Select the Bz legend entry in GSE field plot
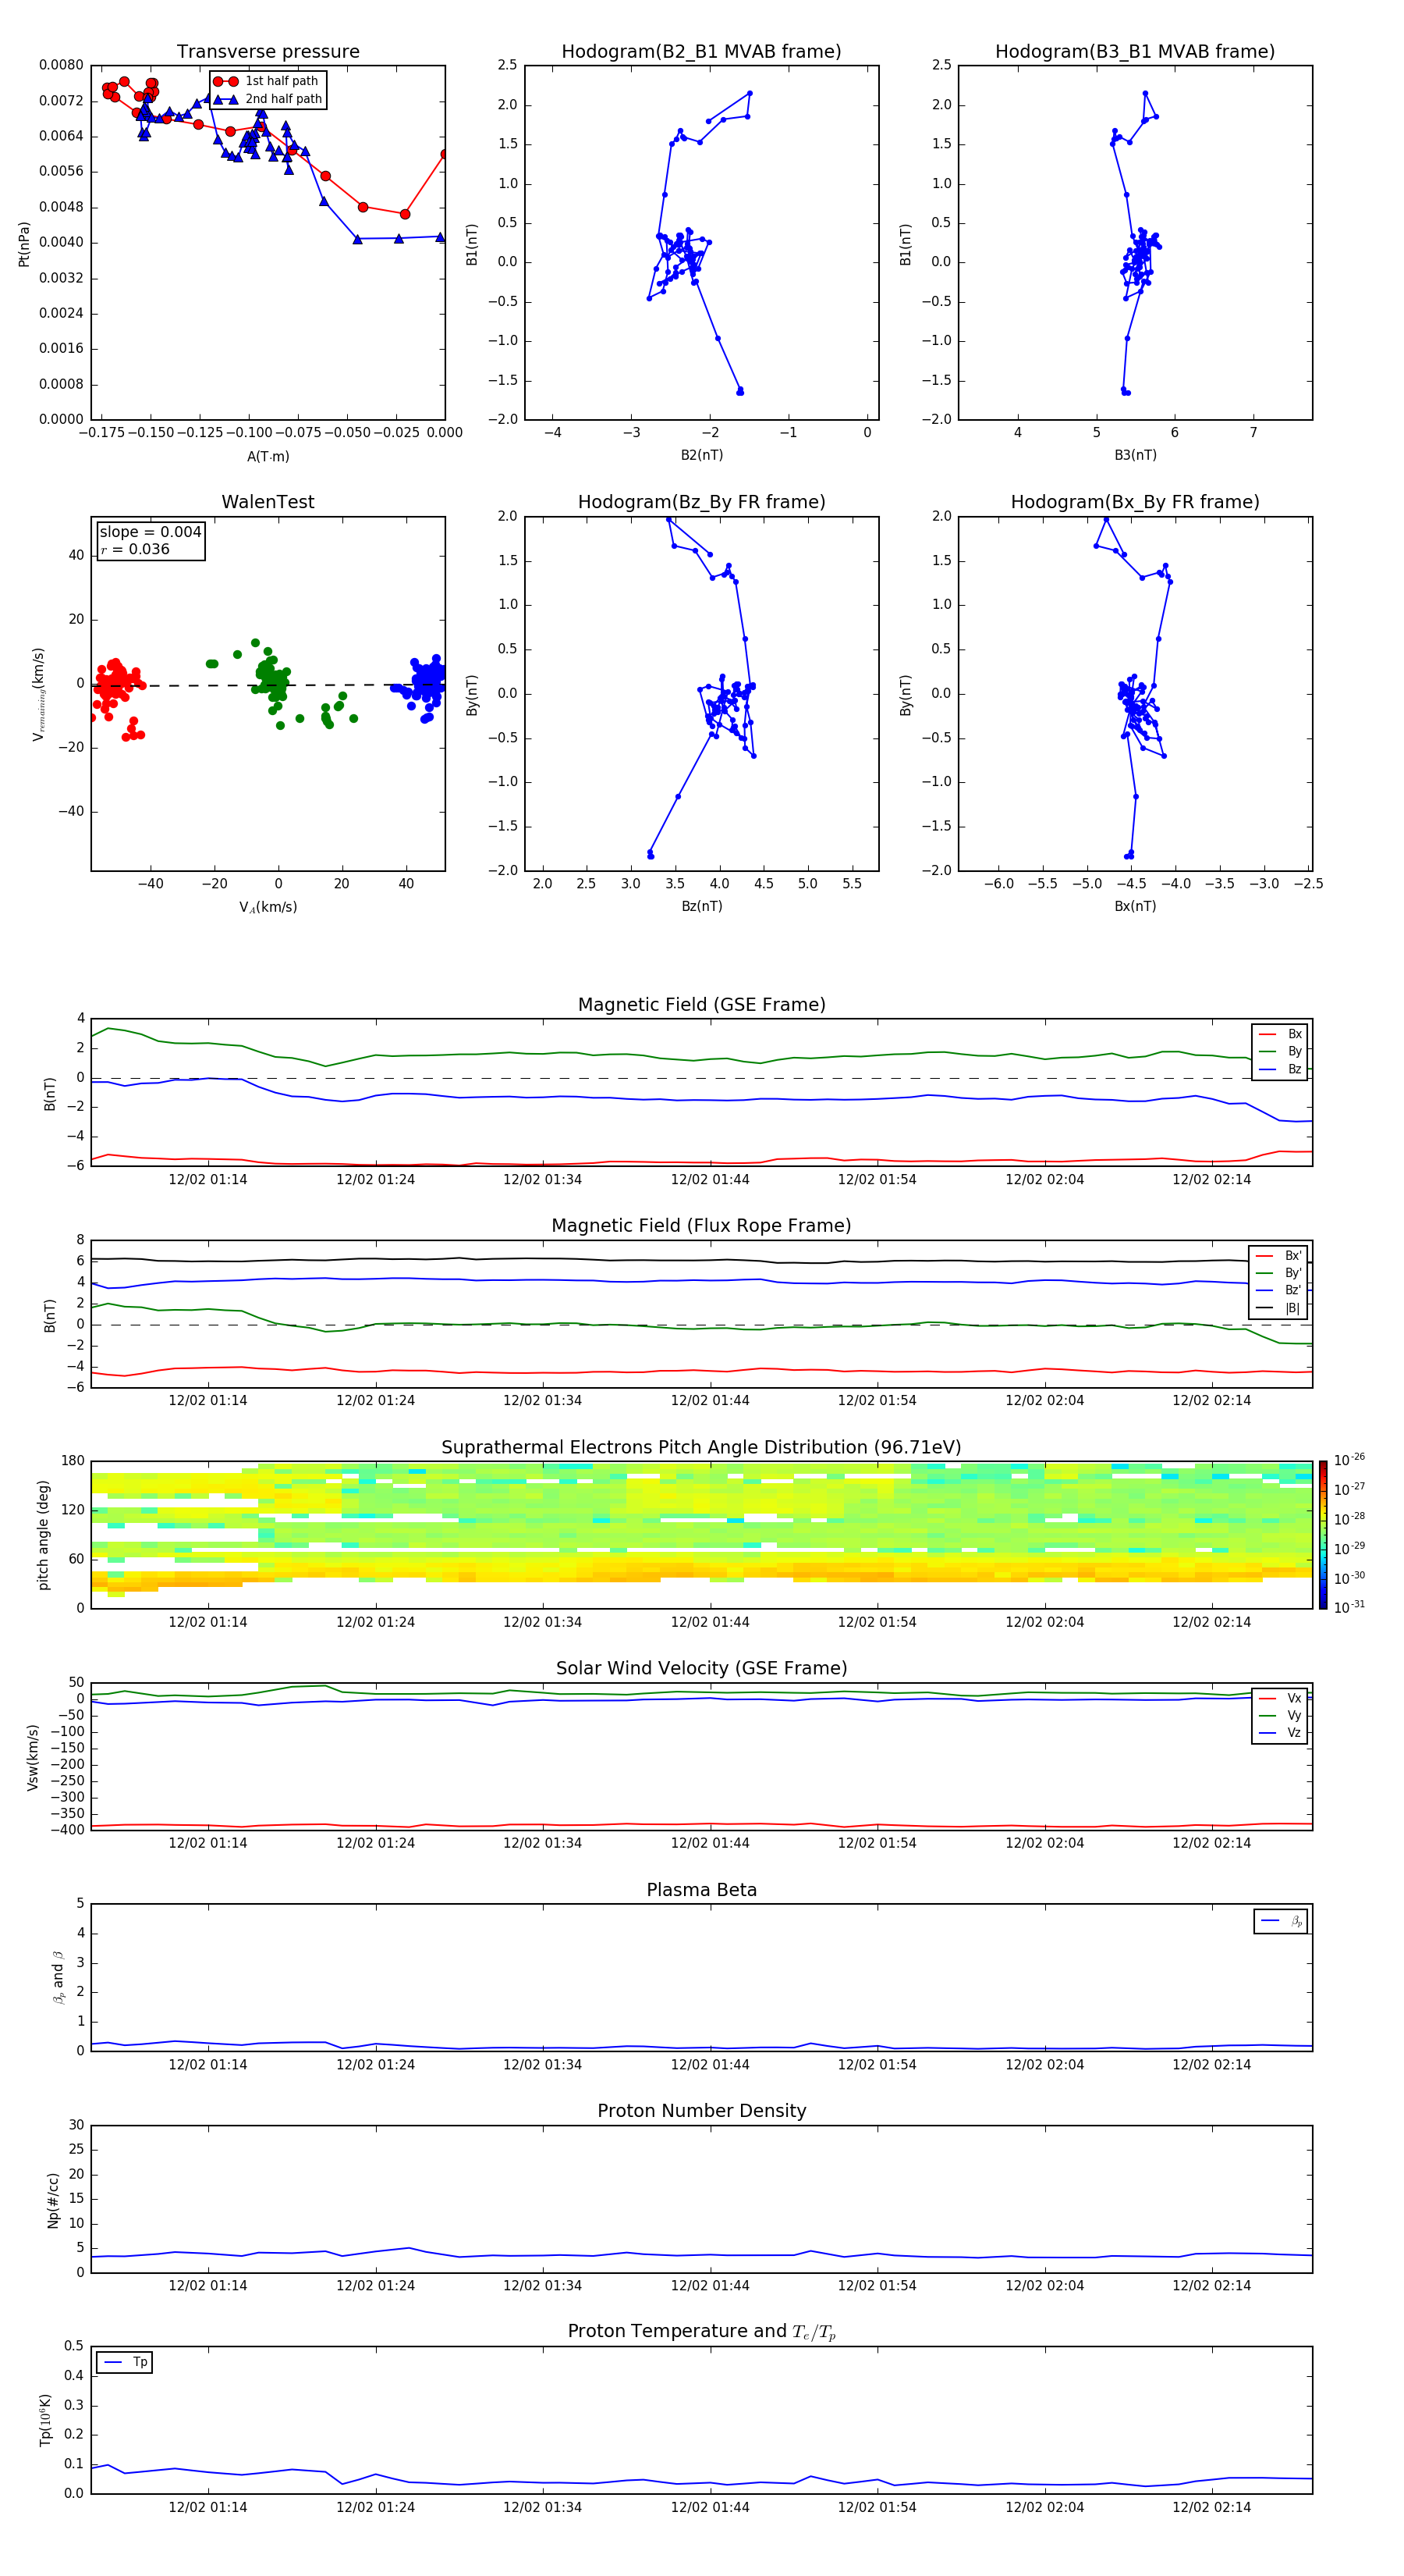The image size is (1404, 2576). click(x=1280, y=1069)
